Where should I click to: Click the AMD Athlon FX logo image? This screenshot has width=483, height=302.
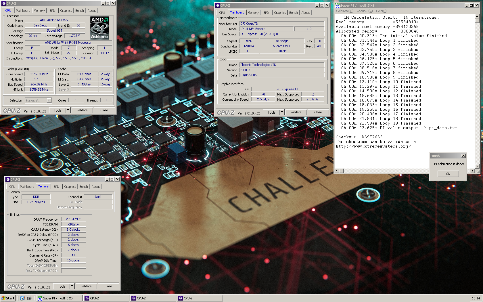point(99,28)
